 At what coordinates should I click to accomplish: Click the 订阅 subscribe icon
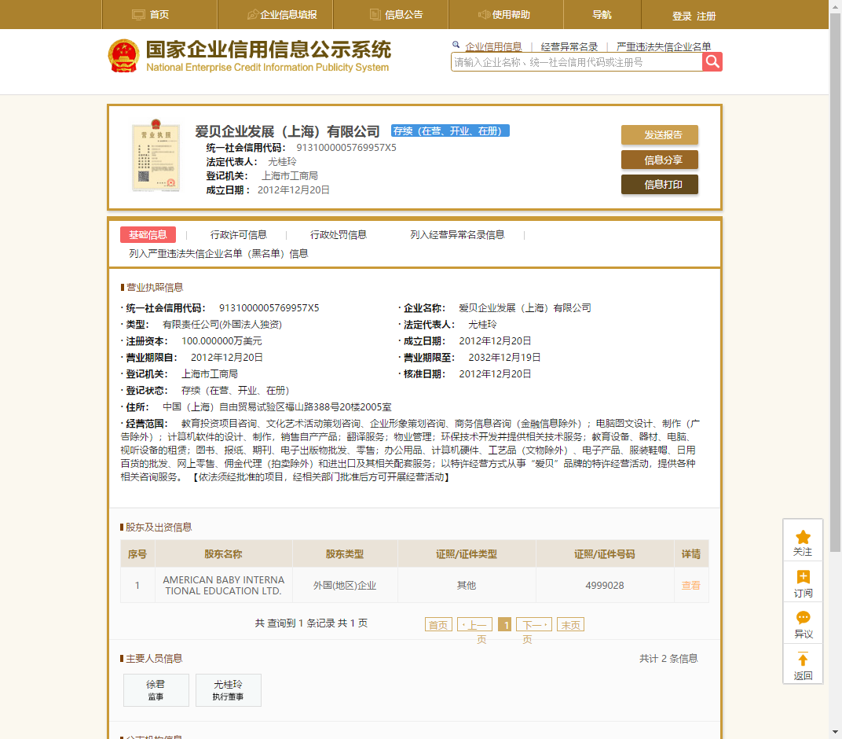pos(803,578)
